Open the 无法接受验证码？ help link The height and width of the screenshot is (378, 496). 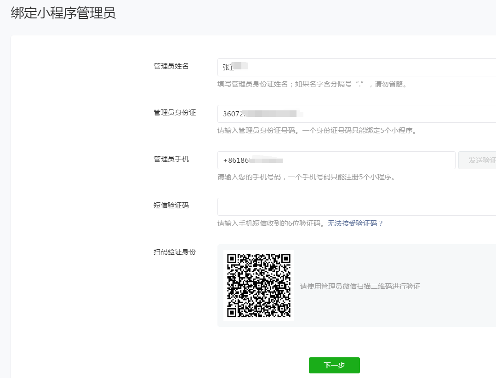(x=355, y=223)
